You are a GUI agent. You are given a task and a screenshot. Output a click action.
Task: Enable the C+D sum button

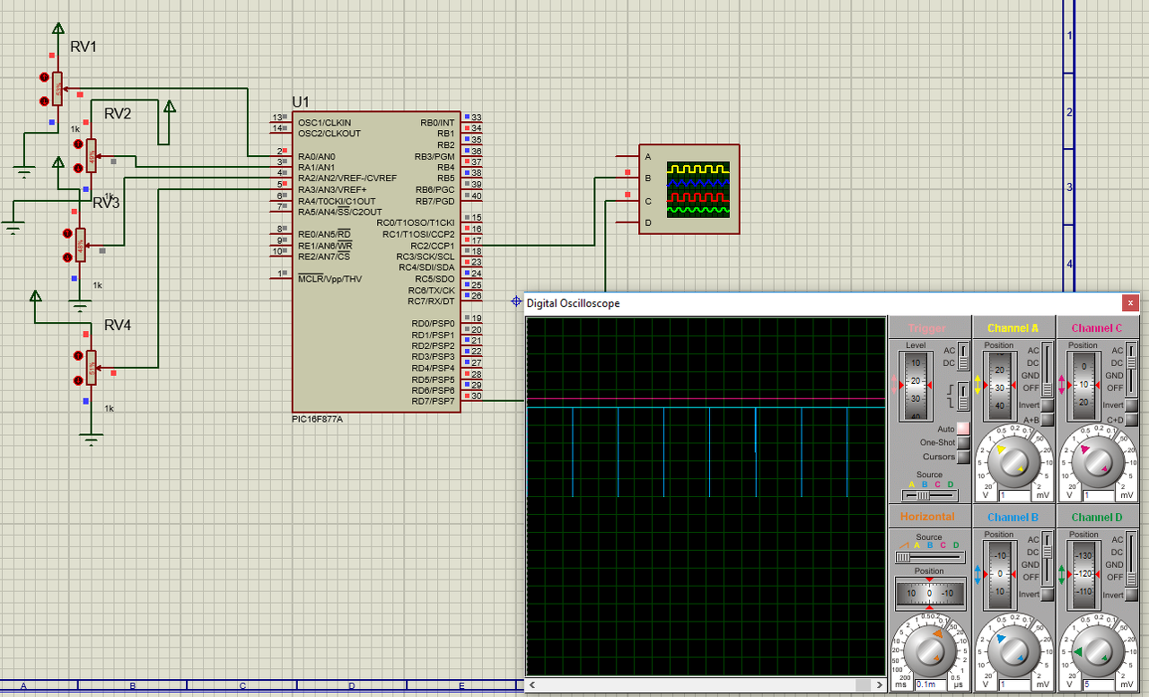pyautogui.click(x=1131, y=419)
